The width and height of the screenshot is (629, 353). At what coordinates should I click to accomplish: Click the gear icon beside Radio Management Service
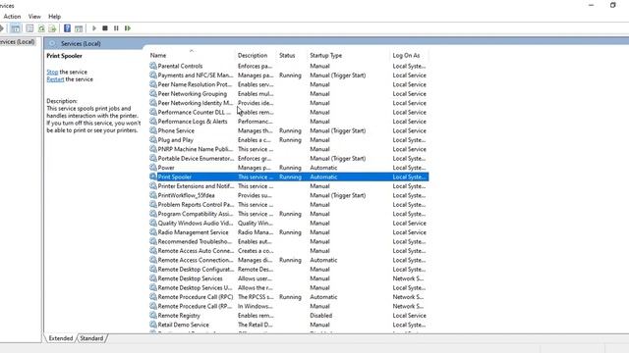point(153,232)
